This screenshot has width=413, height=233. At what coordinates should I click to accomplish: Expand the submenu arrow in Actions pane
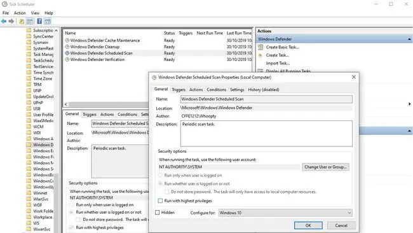tap(410, 104)
